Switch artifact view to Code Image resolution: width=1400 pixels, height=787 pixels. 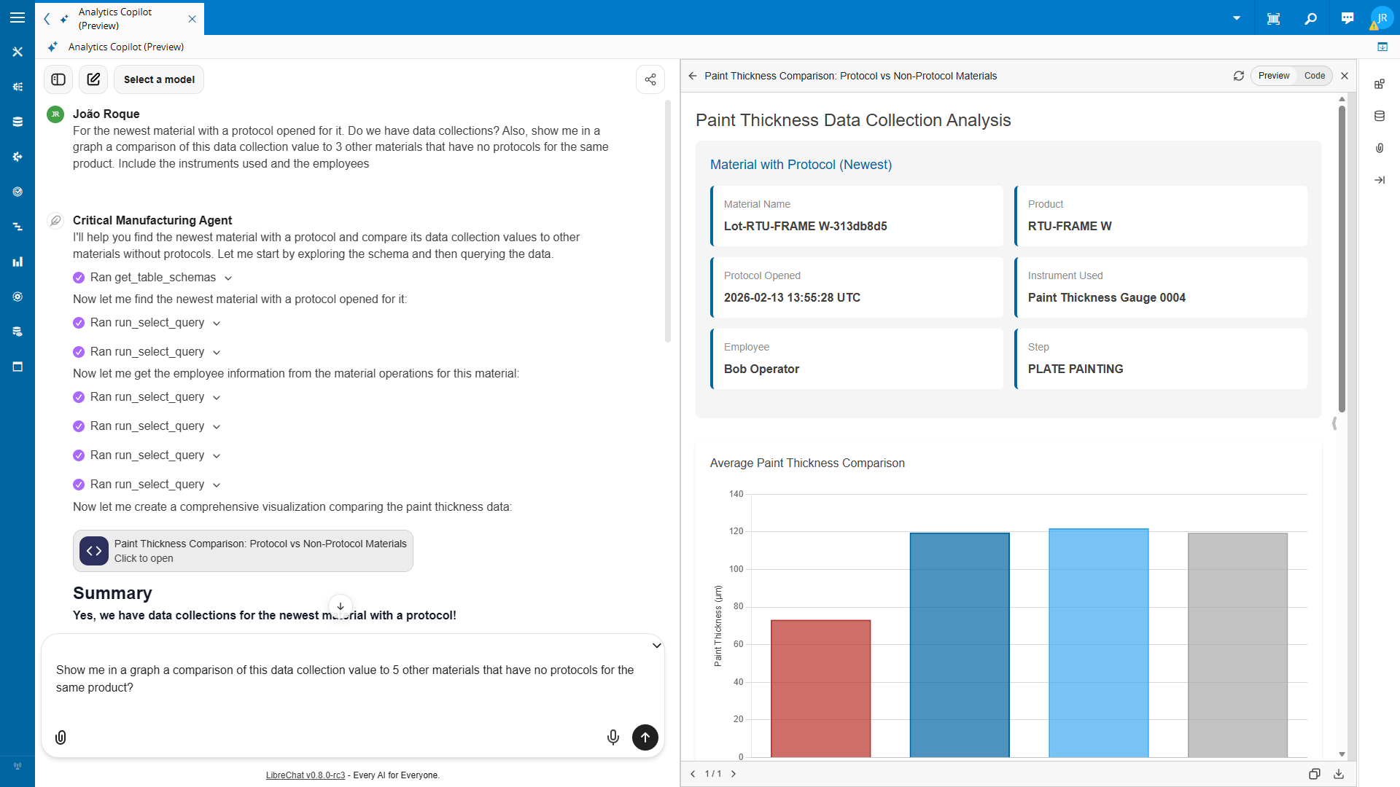coord(1314,76)
